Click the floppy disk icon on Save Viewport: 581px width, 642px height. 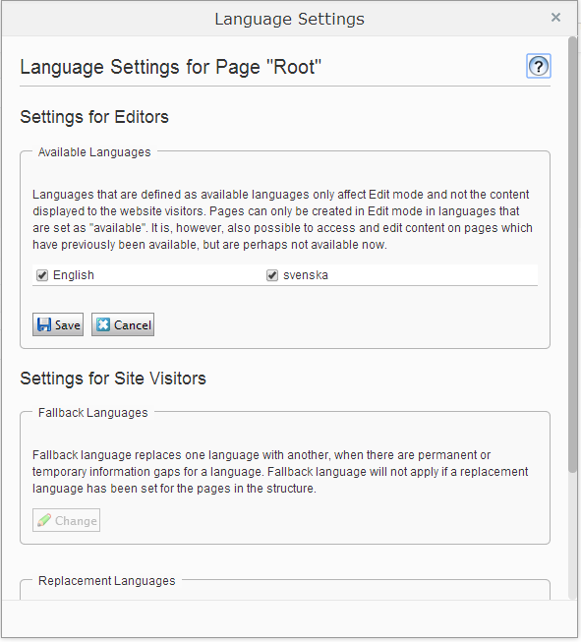[44, 324]
